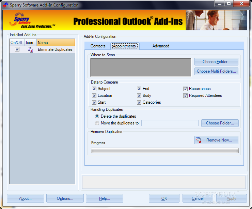Viewport: 252px width, 209px height.
Task: Open the Options dialog
Action: point(65,198)
